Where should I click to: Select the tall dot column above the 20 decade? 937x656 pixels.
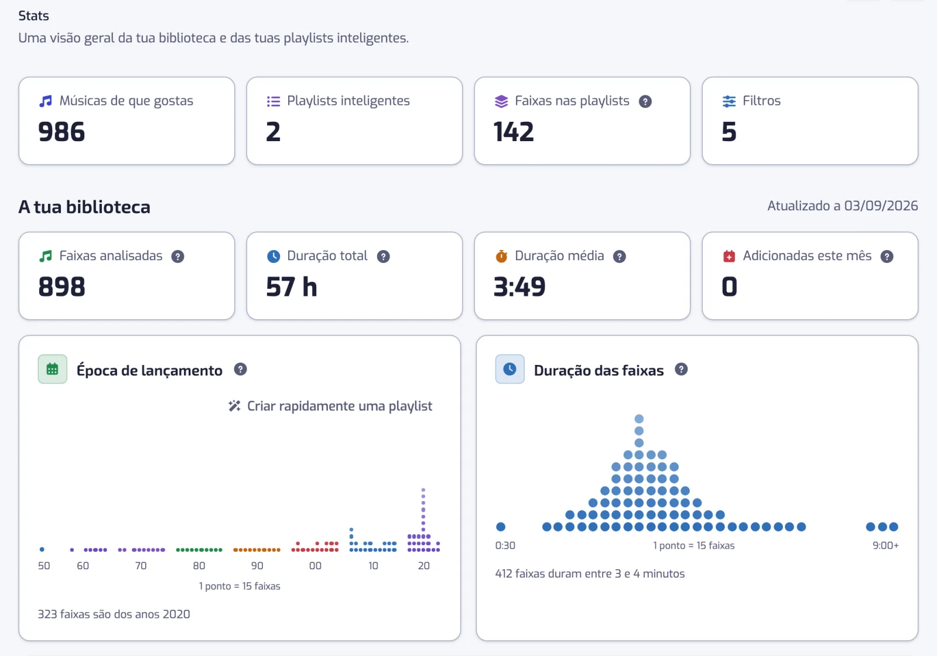click(x=423, y=520)
